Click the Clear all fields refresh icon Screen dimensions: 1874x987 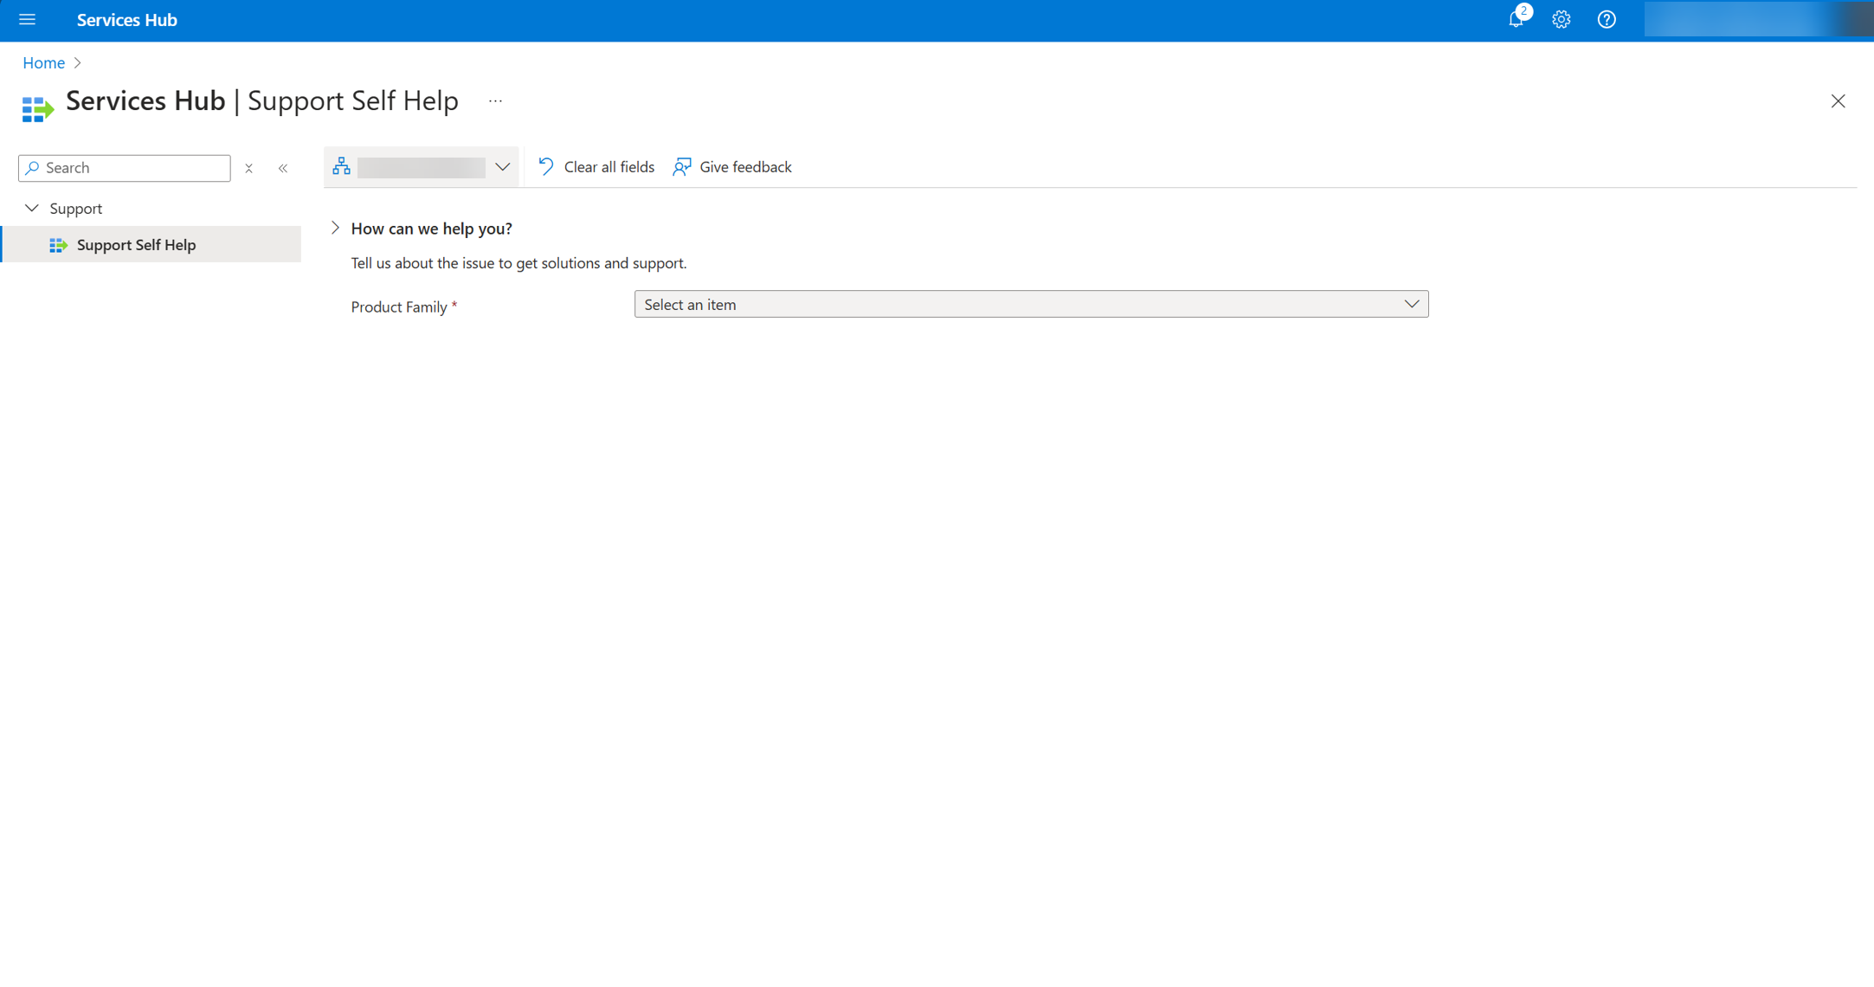pyautogui.click(x=544, y=166)
